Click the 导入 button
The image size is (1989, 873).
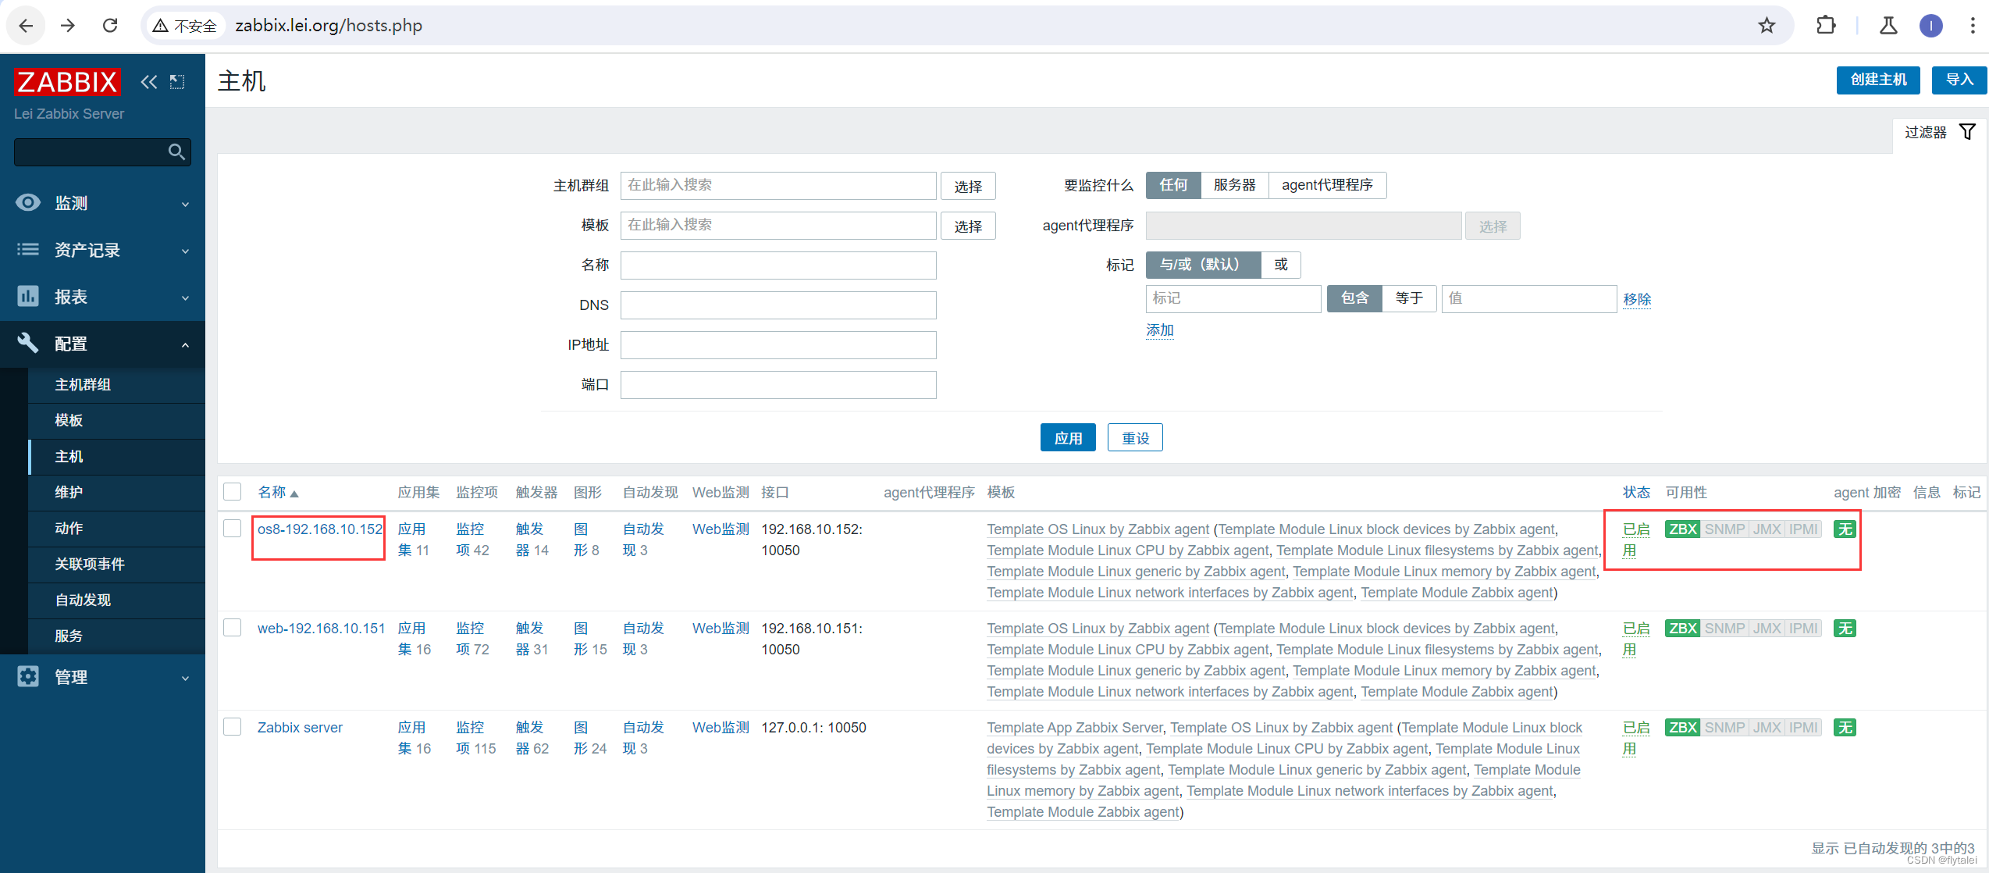1959,80
